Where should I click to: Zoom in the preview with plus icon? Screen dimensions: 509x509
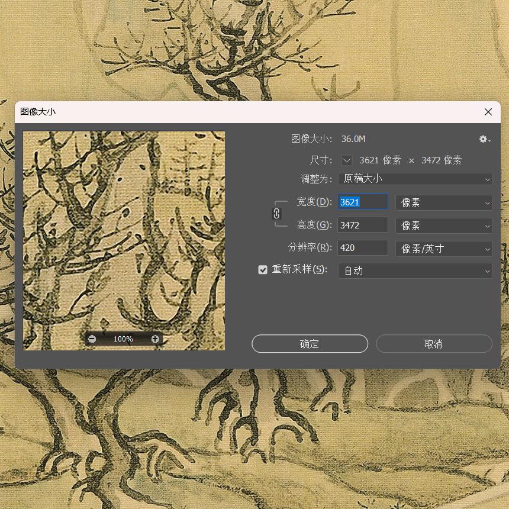point(155,339)
